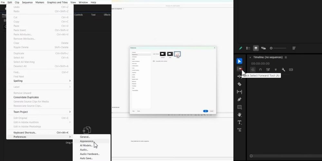Image resolution: width=322 pixels, height=161 pixels.
Task: Click Help button in Preferences dialog
Action: (x=134, y=111)
